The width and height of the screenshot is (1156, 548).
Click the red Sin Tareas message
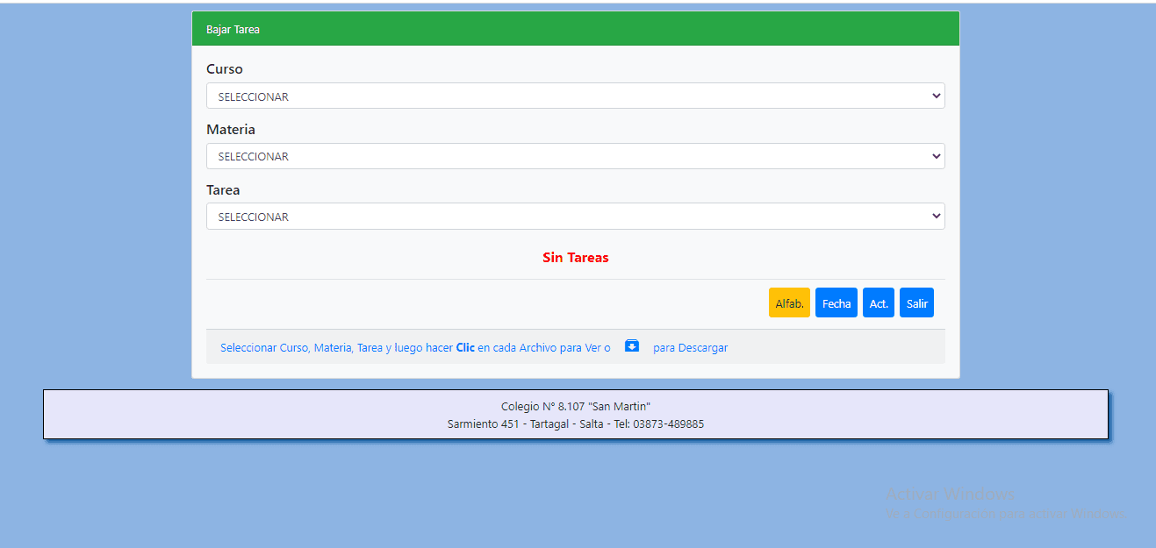pos(575,258)
